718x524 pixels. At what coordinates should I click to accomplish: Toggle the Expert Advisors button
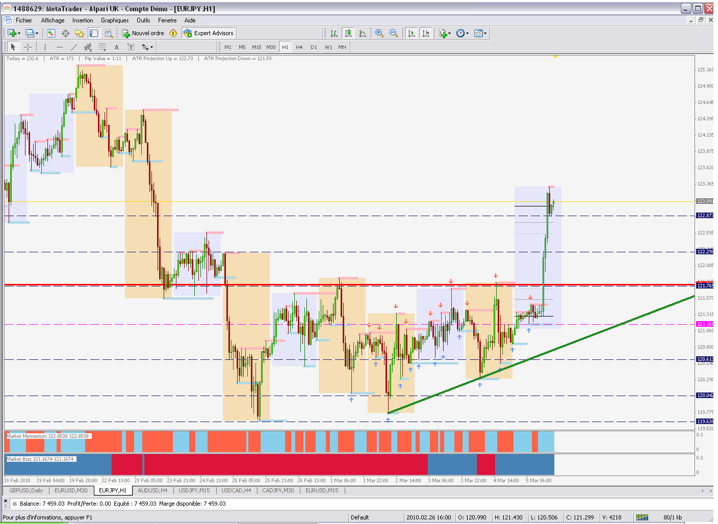click(x=209, y=33)
